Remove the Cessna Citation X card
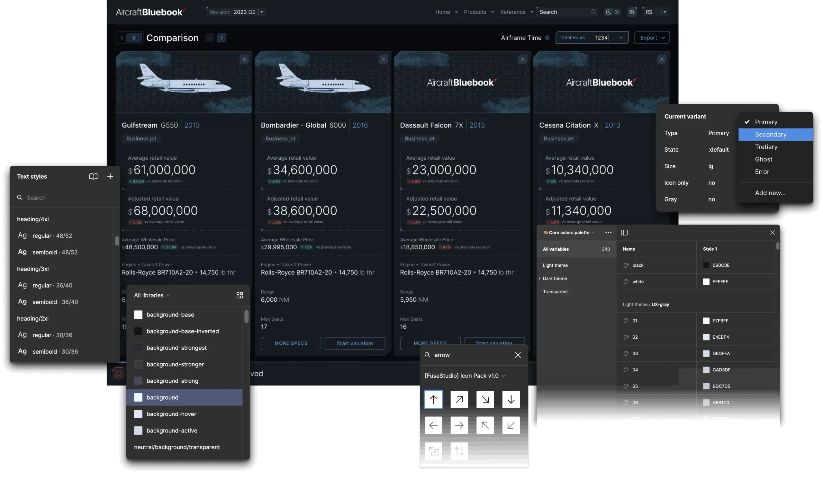Viewport: 823px width, 489px height. pos(661,59)
